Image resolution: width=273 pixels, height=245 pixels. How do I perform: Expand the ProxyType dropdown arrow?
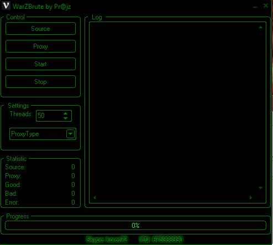tap(70, 134)
